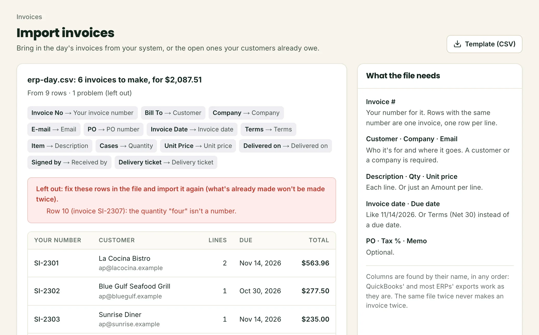
Task: Select the Terms → Terms chip
Action: tap(268, 129)
